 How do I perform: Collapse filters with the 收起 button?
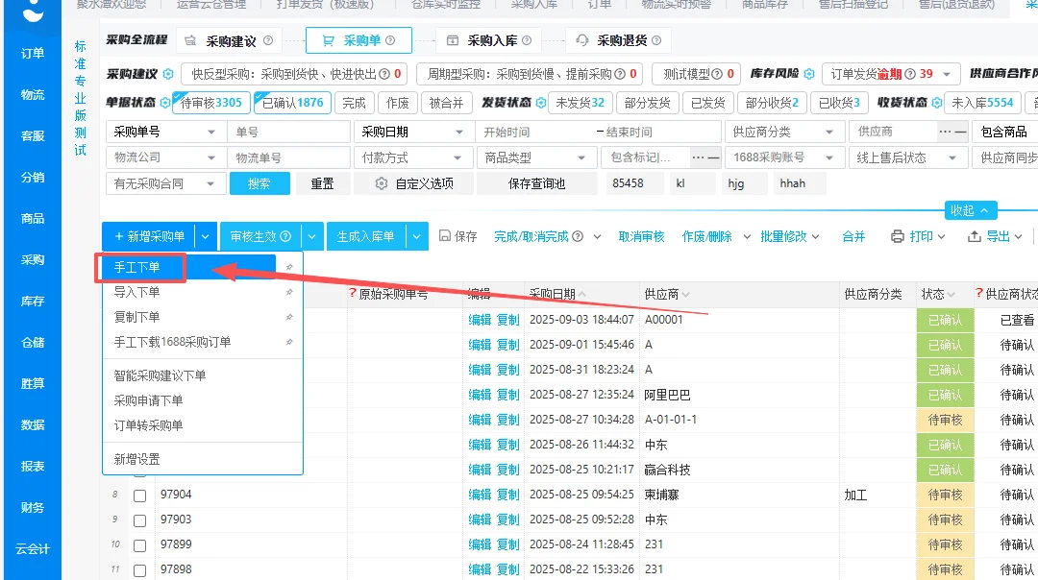970,210
